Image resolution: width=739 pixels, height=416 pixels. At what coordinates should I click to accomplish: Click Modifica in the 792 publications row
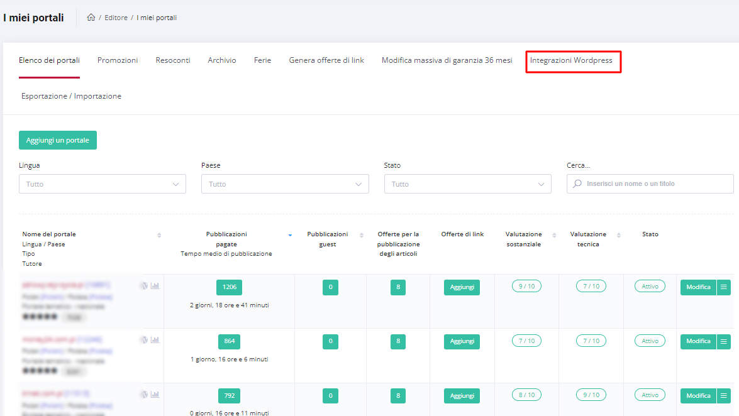point(699,396)
